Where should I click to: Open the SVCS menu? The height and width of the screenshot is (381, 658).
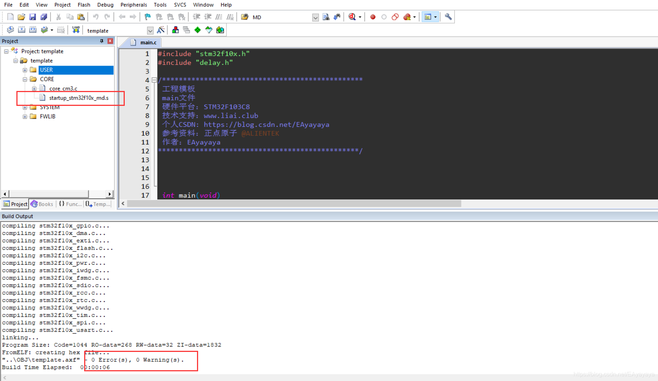180,5
